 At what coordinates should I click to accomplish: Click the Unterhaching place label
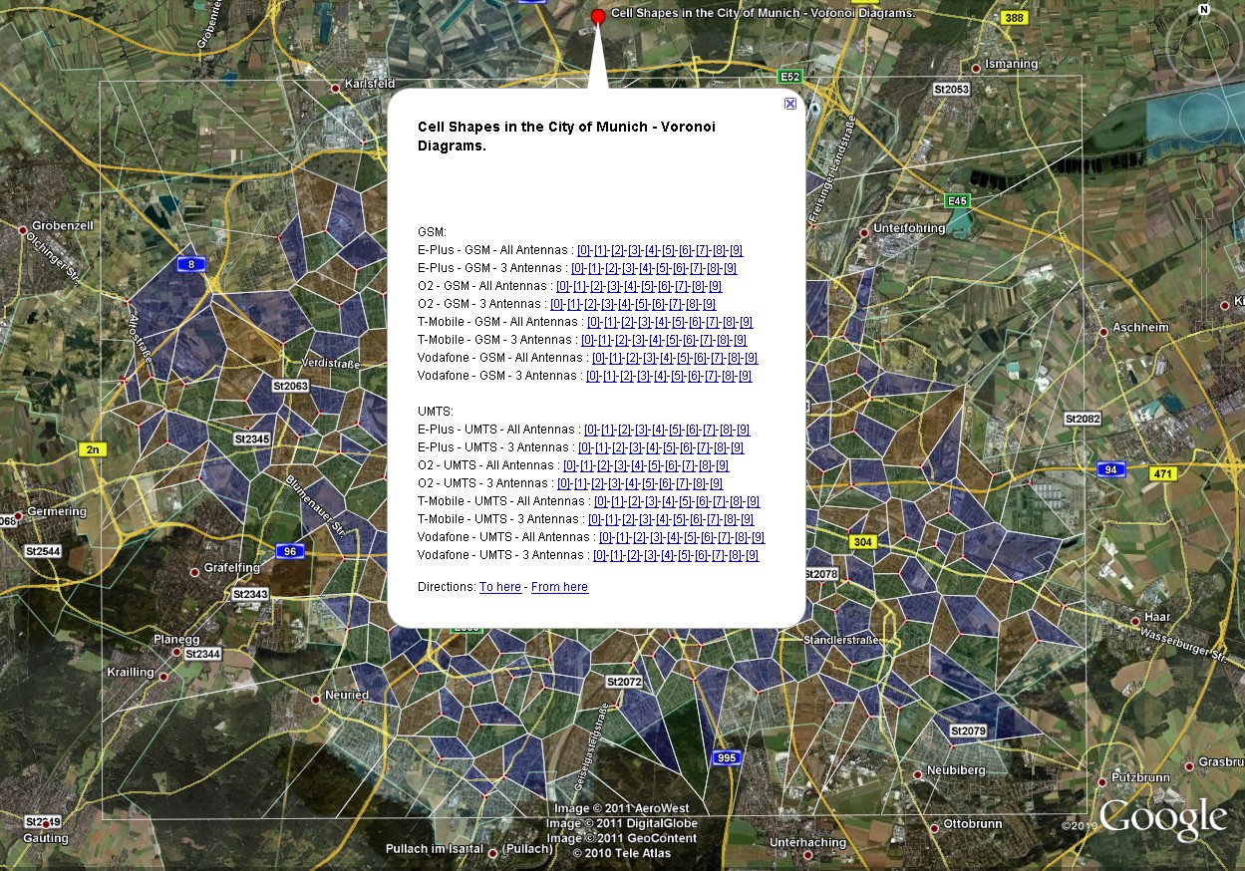[x=807, y=842]
